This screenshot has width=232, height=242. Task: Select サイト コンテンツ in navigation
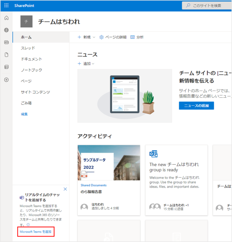[35, 92]
